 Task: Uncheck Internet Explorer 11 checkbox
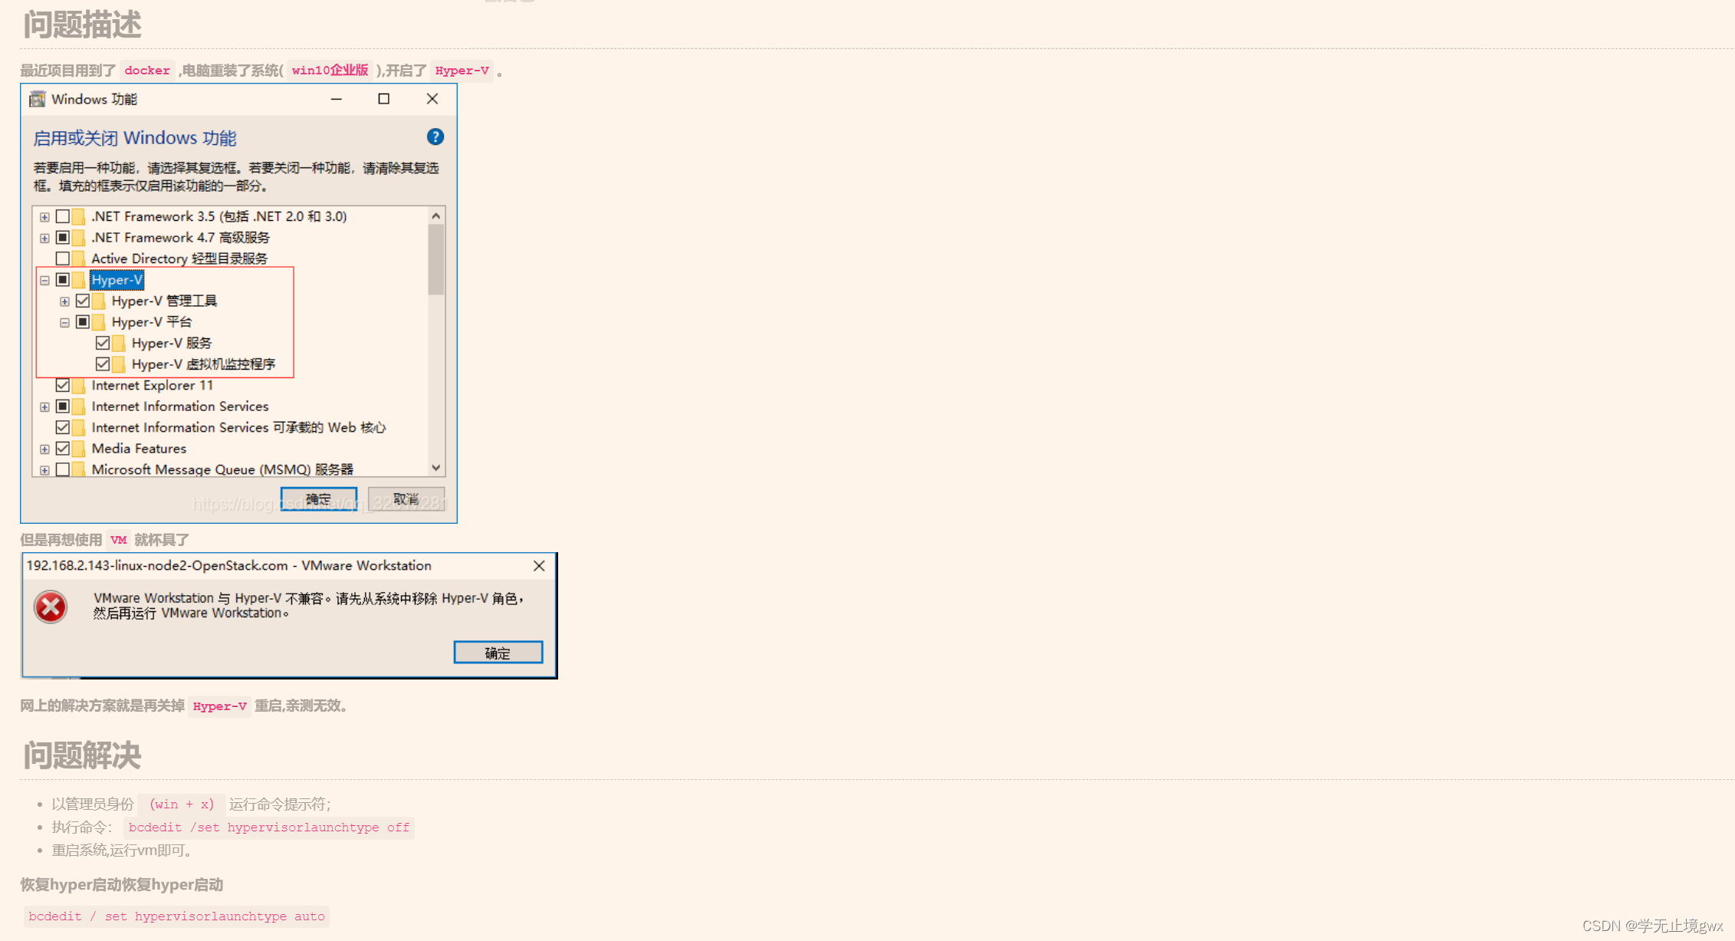(x=63, y=385)
